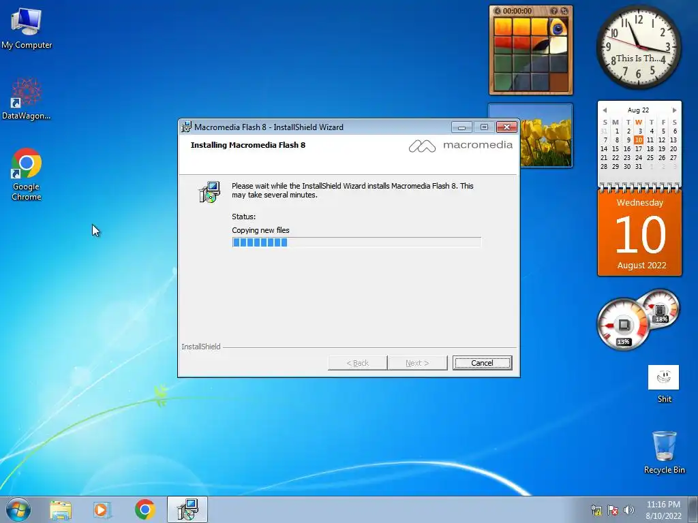
Task: Go to previous month in calendar gadget
Action: click(x=605, y=110)
